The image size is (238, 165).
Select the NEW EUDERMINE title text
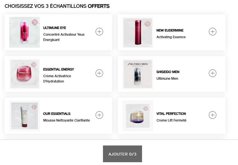pyautogui.click(x=170, y=30)
